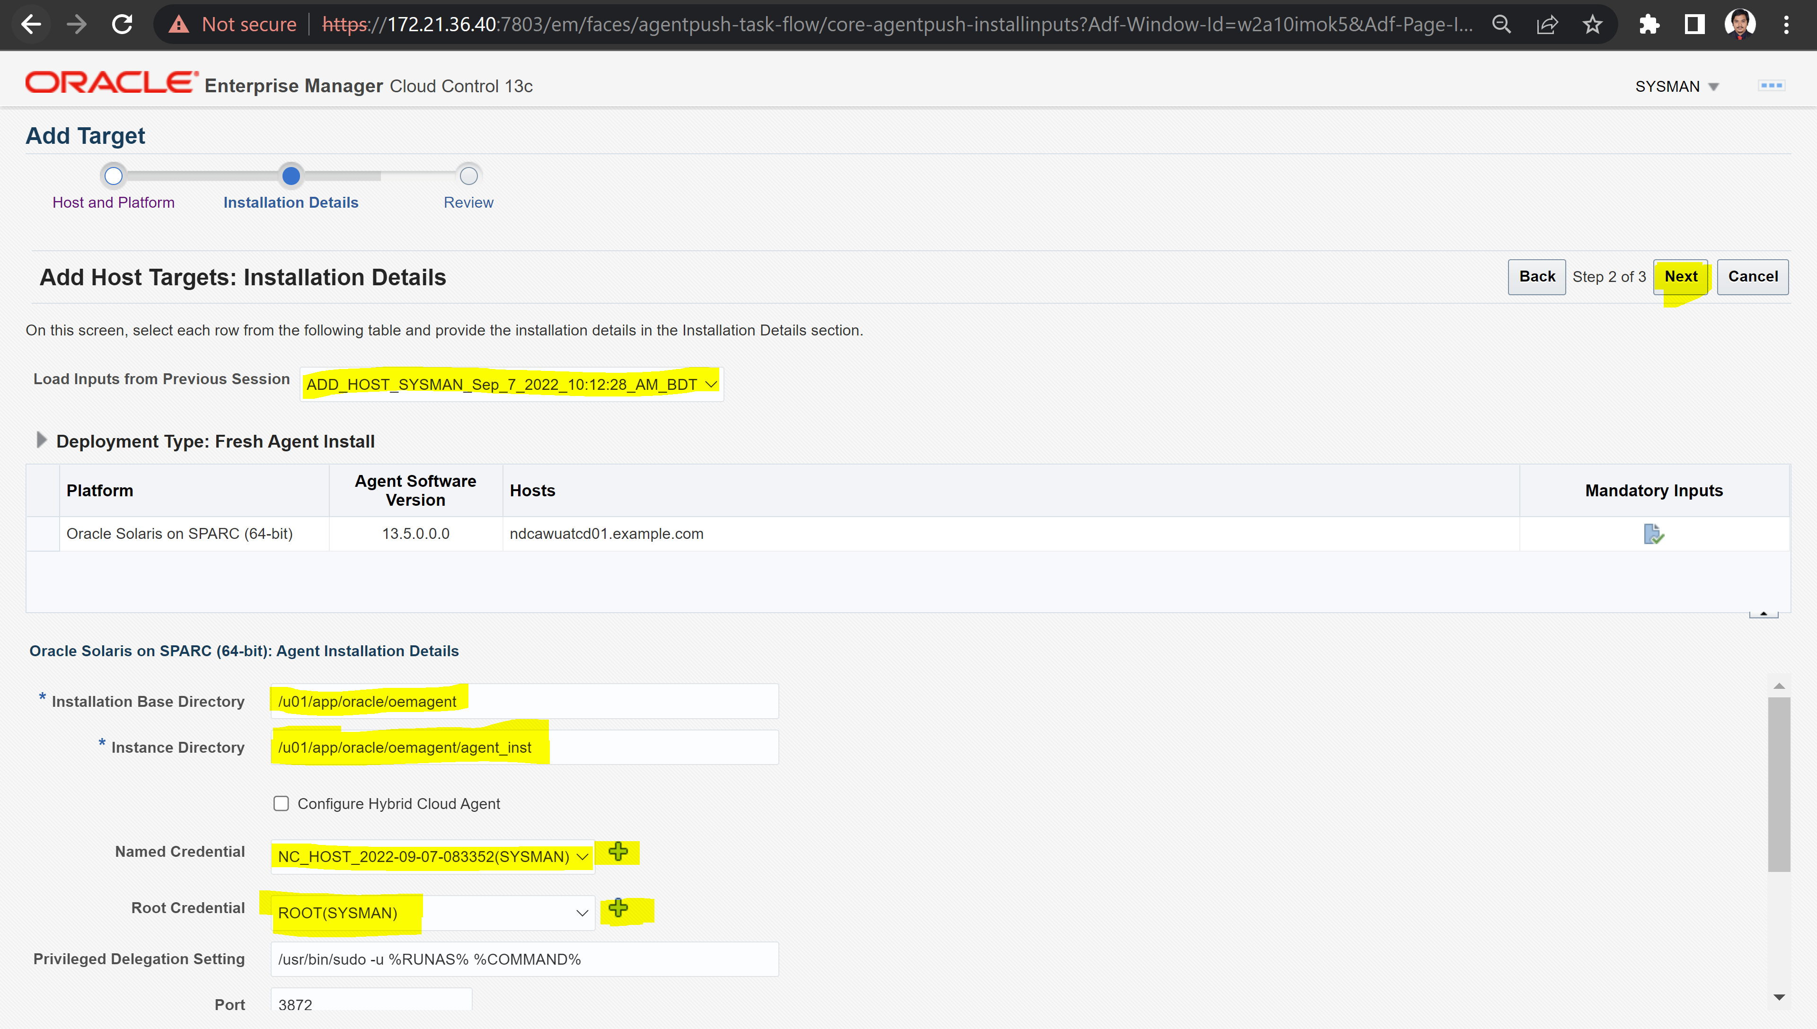Click the Privileged Delegation Setting field
Viewport: 1817px width, 1029px height.
[524, 959]
